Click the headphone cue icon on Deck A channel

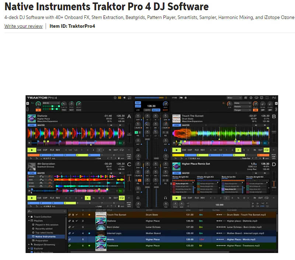[x=138, y=150]
